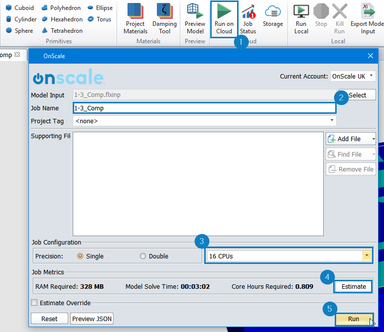384x332 pixels.
Task: Click the Supporting Files list area
Action: pyautogui.click(x=198, y=184)
